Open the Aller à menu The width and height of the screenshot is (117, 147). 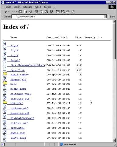tap(38, 7)
